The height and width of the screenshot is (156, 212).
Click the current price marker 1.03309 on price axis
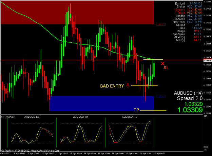208,61
